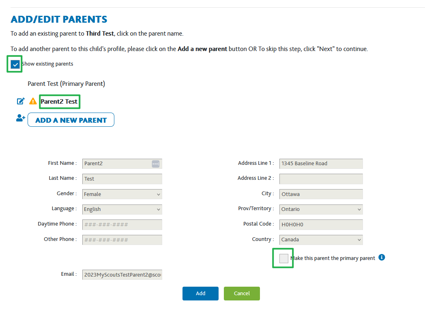Check Make this parent the primary parent
Screen dimensions: 425x313
click(x=284, y=258)
